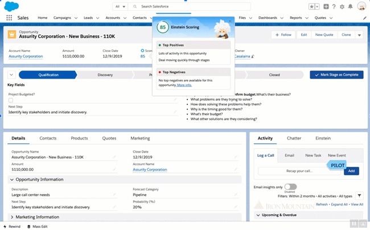370x230 pixels.
Task: Select the Discovery stage in the path
Action: [105, 75]
